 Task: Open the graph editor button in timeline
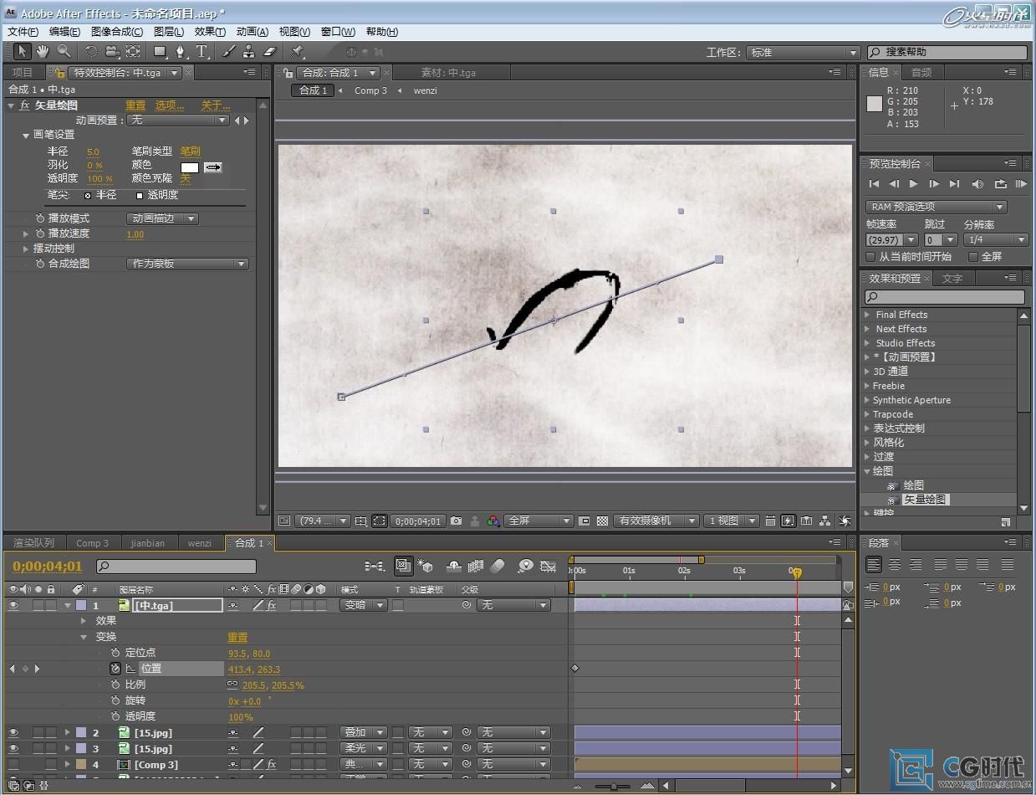point(549,567)
